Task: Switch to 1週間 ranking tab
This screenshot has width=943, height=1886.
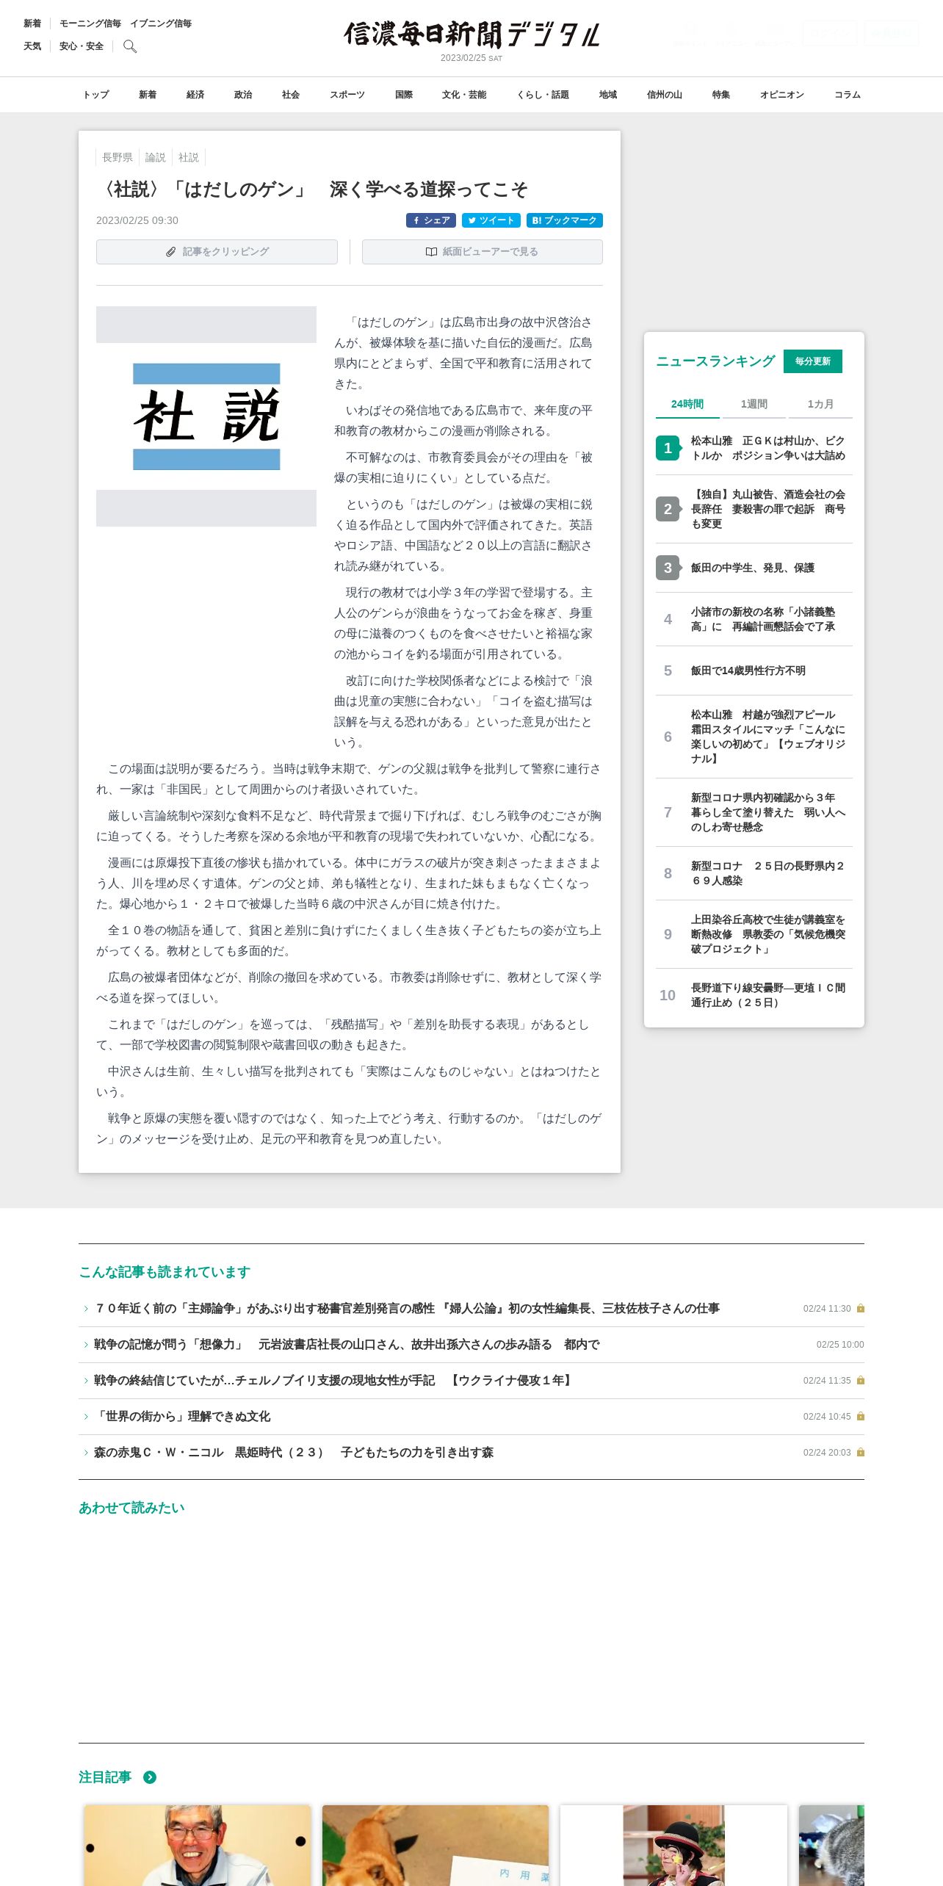Action: (x=754, y=404)
